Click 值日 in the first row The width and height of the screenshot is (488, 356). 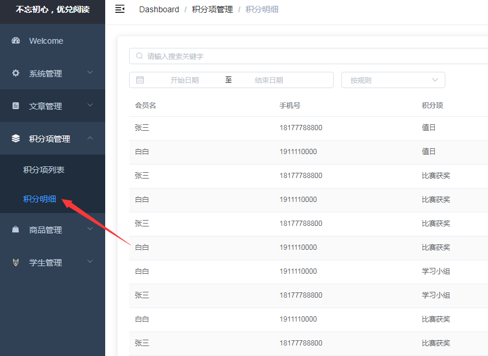pos(428,128)
